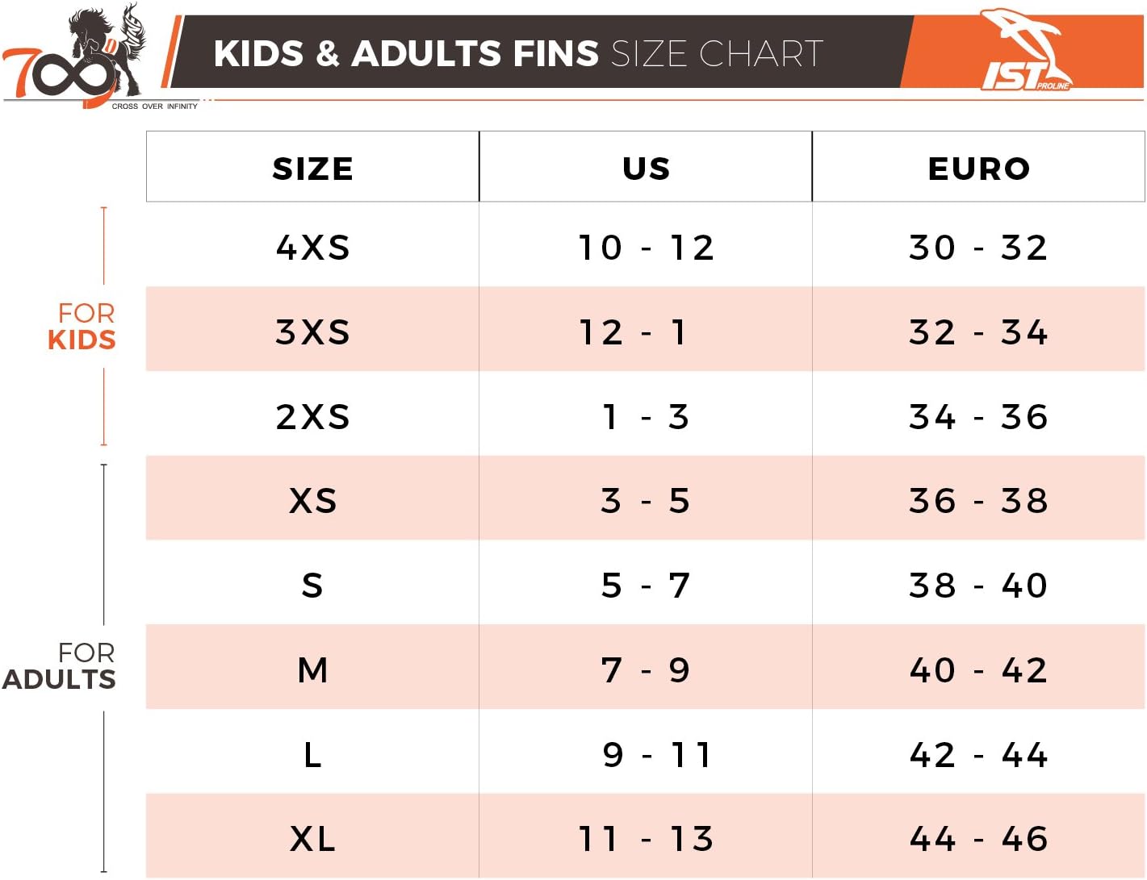The image size is (1147, 880).
Task: Select the 4XS size cell
Action: click(x=312, y=247)
